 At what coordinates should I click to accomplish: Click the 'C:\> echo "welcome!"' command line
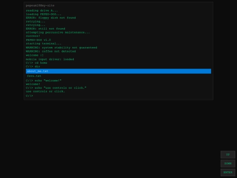point(43,80)
